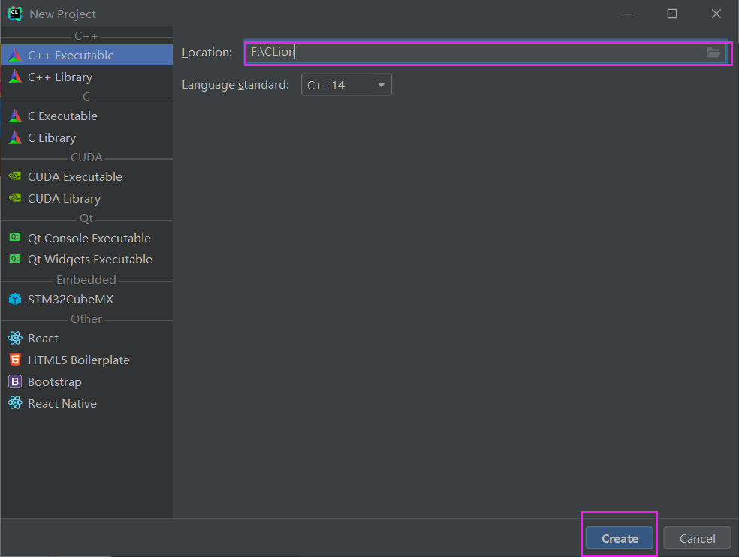Click the Cancel button

697,538
